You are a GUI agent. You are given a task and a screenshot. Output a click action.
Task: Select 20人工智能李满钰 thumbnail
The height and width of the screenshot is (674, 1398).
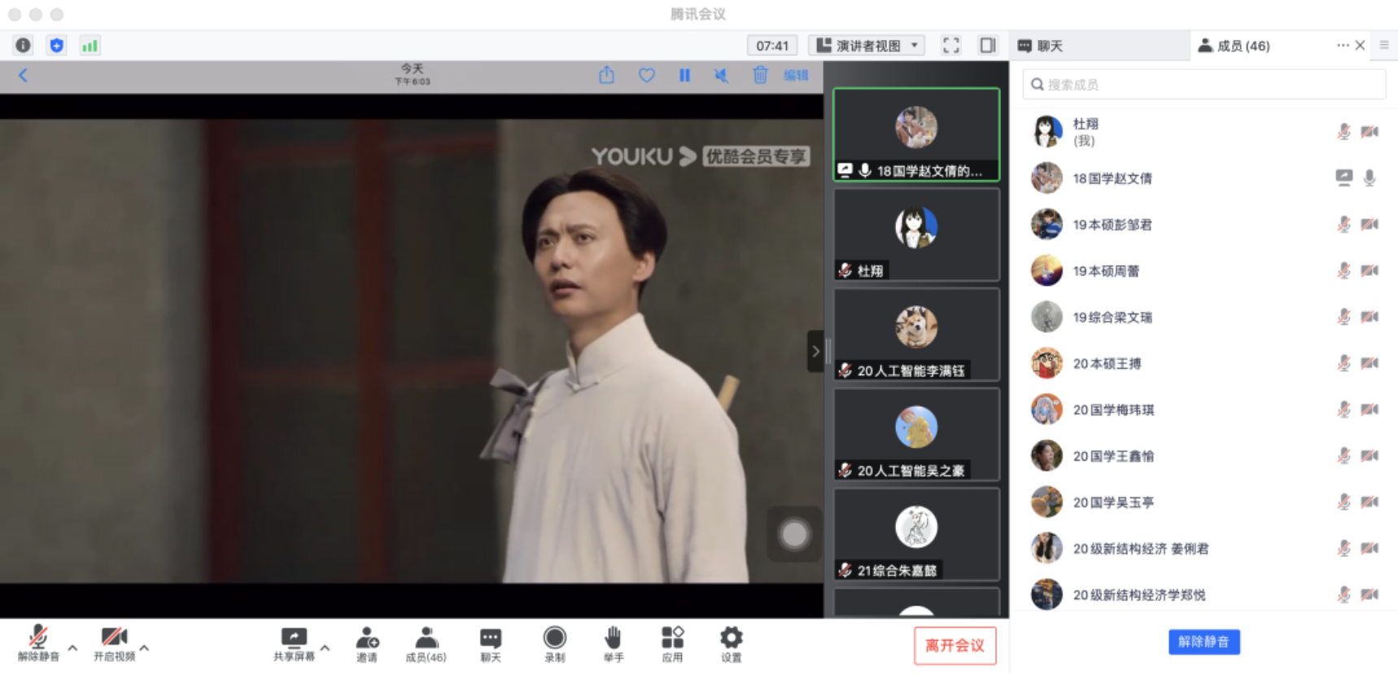916,335
